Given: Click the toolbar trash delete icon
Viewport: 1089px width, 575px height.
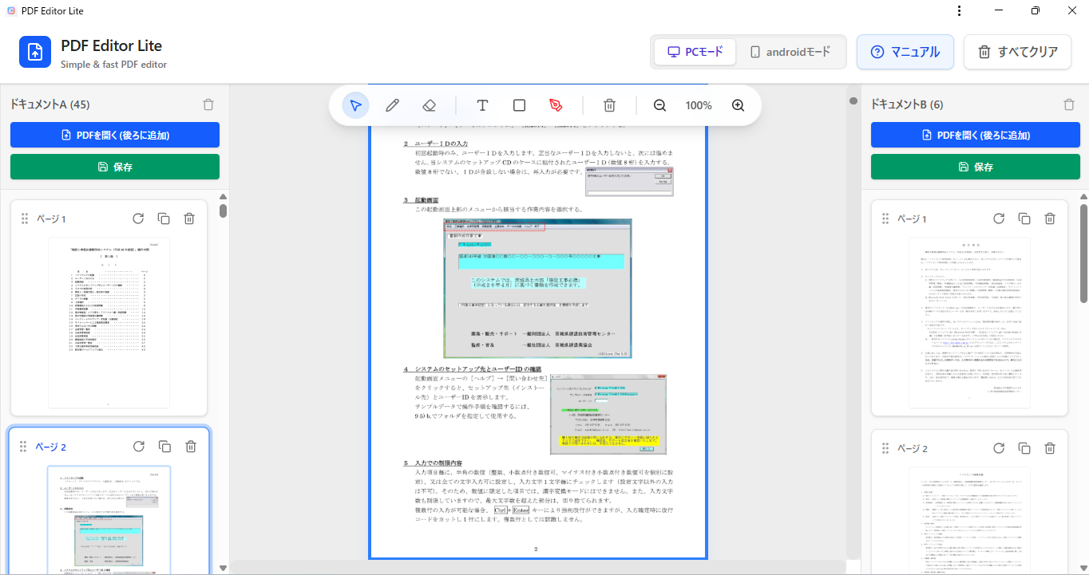Looking at the screenshot, I should pos(609,105).
